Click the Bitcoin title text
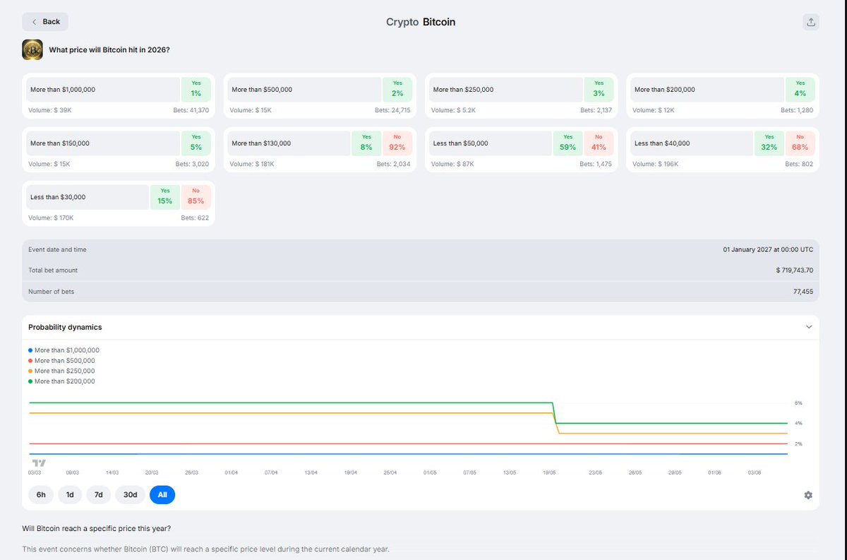Screen dimensions: 847x560 pyautogui.click(x=439, y=22)
